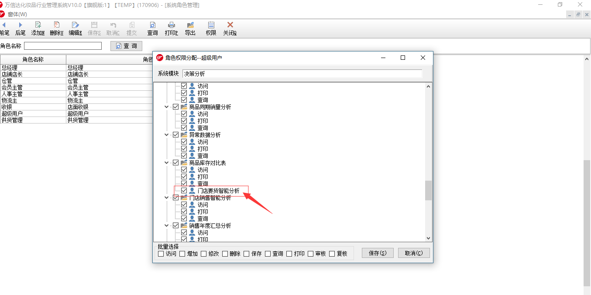This screenshot has height=295, width=591.
Task: Toggle batch 复核 checkbox
Action: [x=332, y=254]
